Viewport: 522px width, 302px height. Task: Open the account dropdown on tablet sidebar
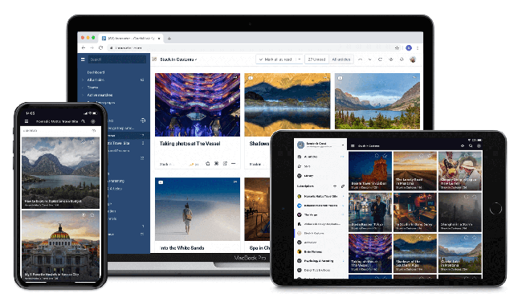click(x=343, y=145)
